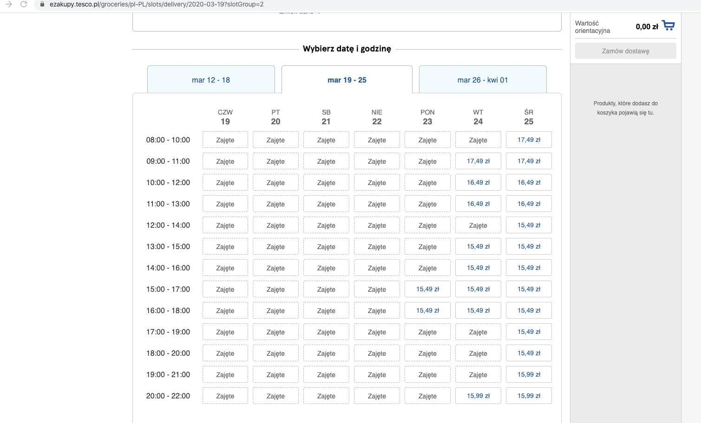
Task: Switch to the mar 12 - 18 tab
Action: point(211,80)
